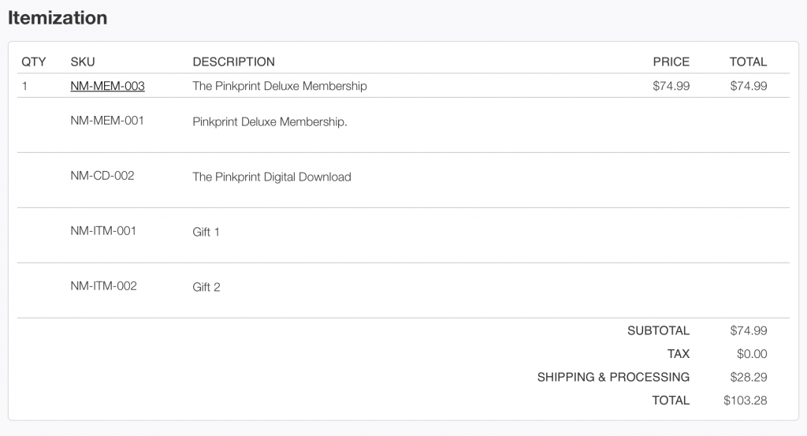Click the $28.29 shipping & processing amount

(749, 378)
